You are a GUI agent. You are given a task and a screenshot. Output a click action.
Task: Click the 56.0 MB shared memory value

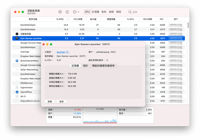tap(72, 82)
